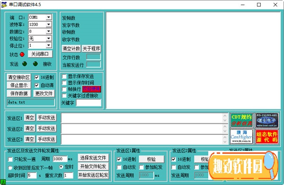
Task: Click the 周期 1000 ms input field
Action: [60, 159]
